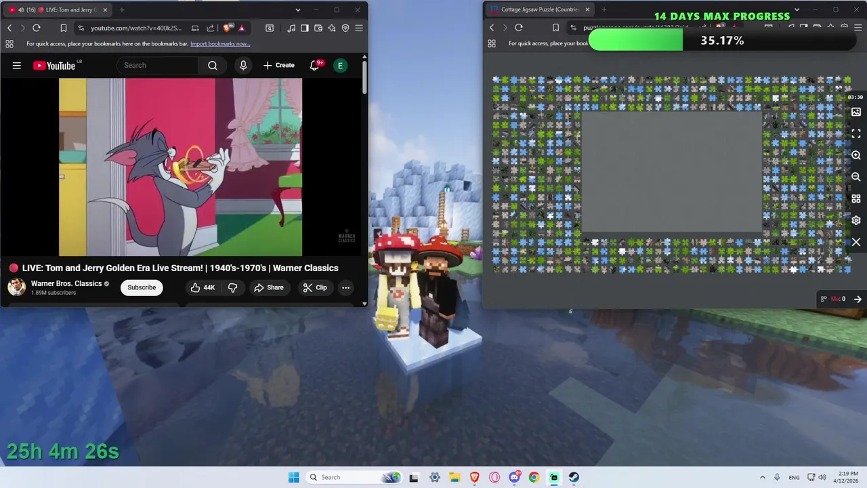Click the Tom and Jerry video player
Image resolution: width=867 pixels, height=488 pixels.
[x=180, y=167]
